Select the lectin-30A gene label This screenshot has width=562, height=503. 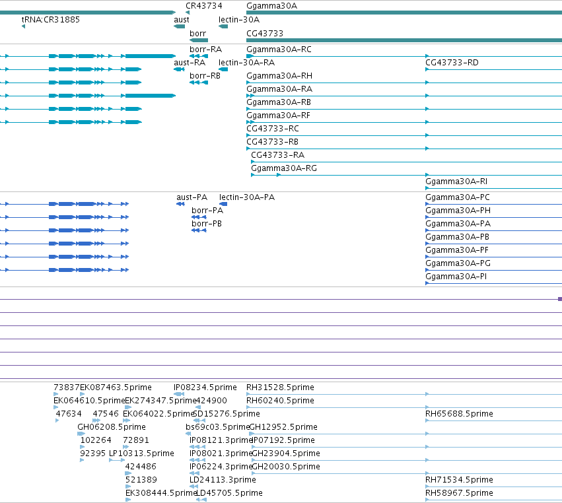click(239, 19)
